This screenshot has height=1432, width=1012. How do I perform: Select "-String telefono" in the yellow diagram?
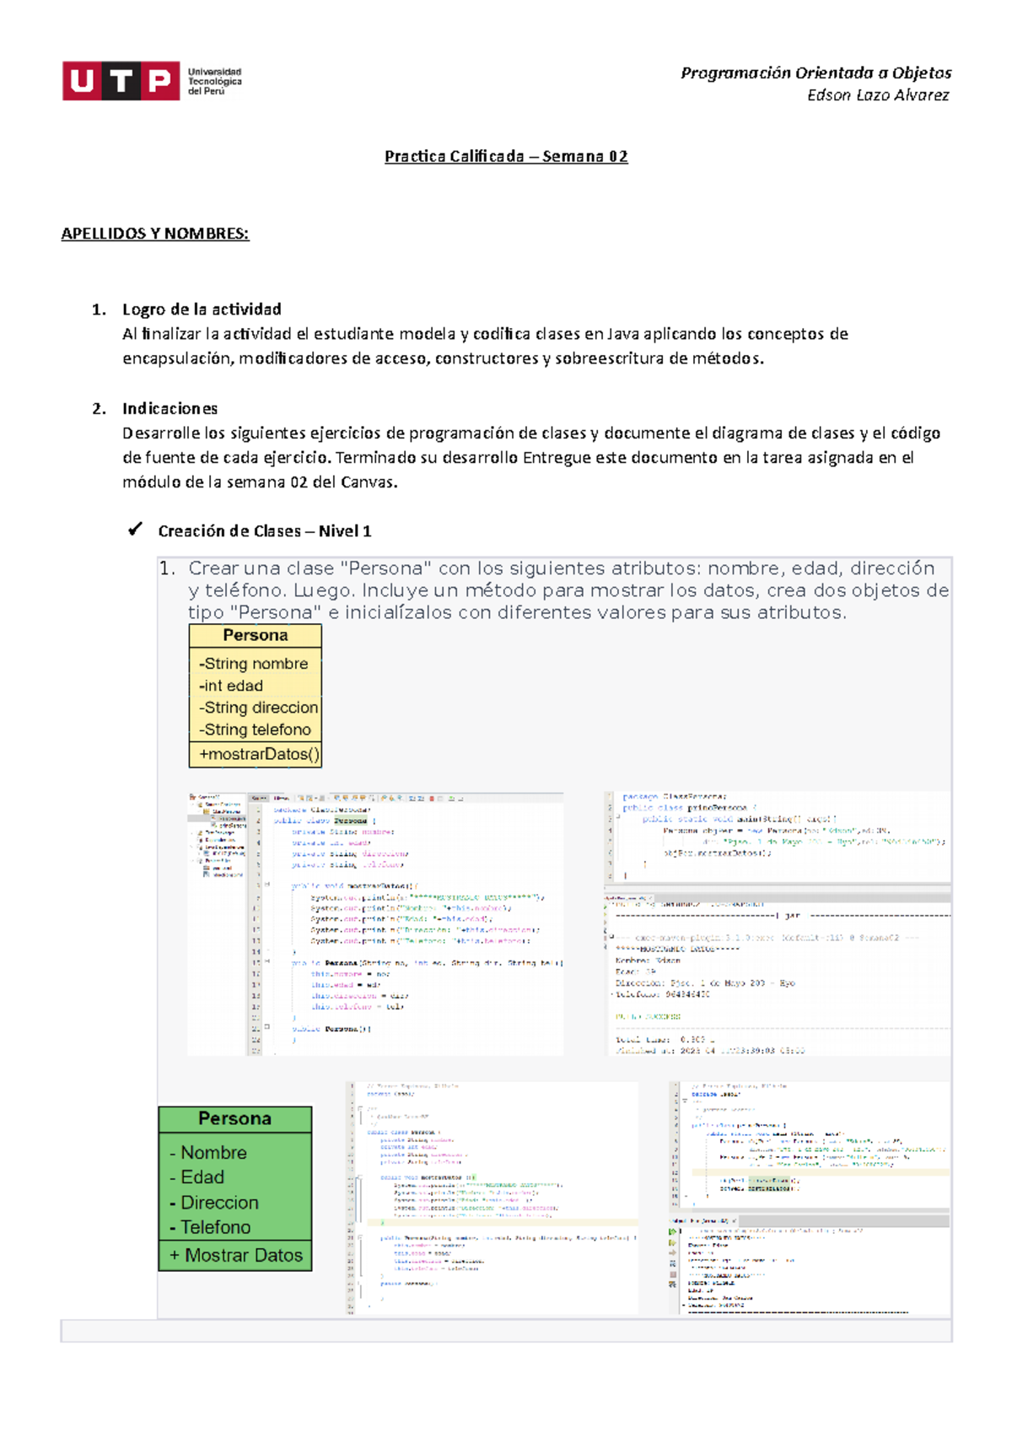(x=255, y=729)
